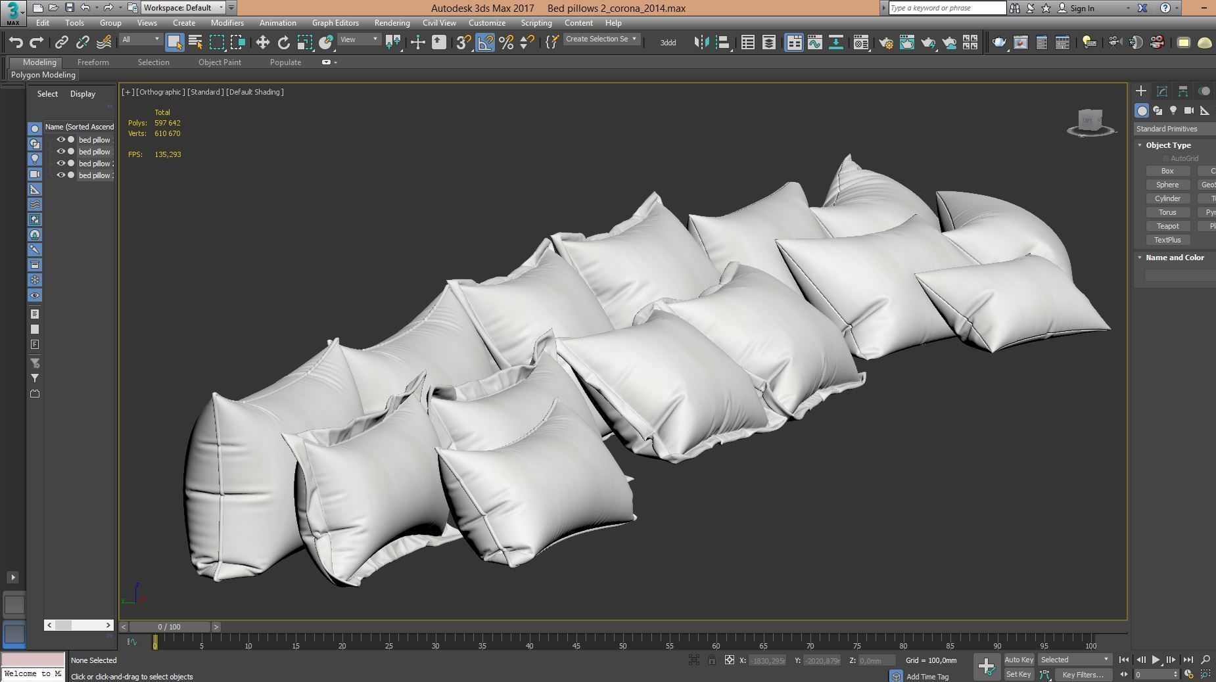Click the Scene Explorer horizontal scrollbar

(x=79, y=625)
